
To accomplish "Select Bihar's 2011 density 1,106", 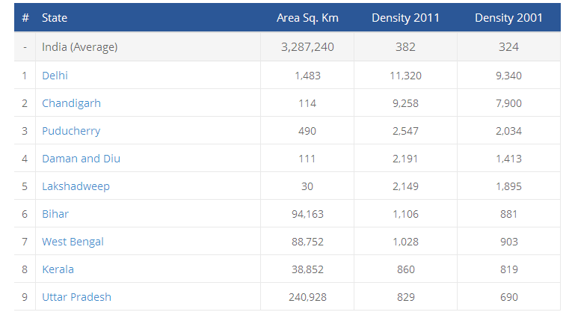I will pyautogui.click(x=405, y=214).
